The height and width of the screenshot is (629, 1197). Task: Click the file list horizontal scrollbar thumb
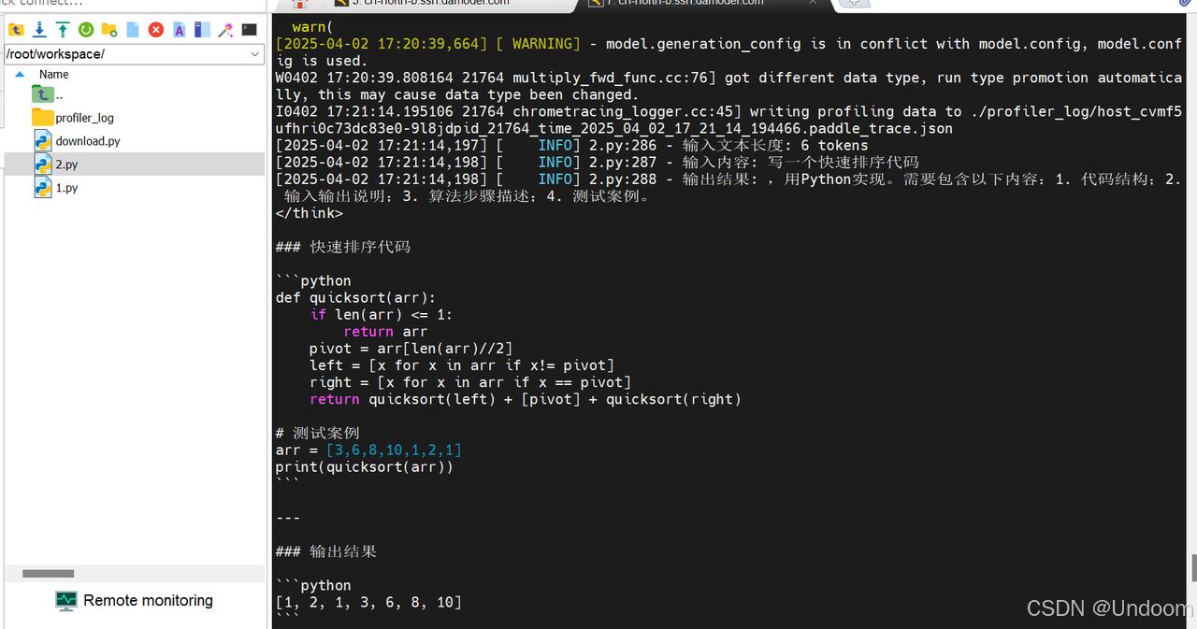(48, 574)
